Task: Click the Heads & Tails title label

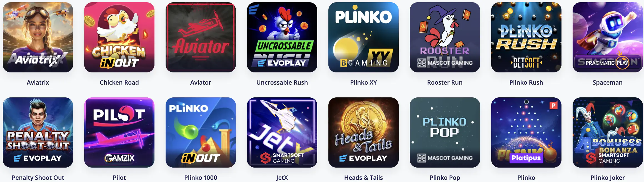Action: click(363, 178)
